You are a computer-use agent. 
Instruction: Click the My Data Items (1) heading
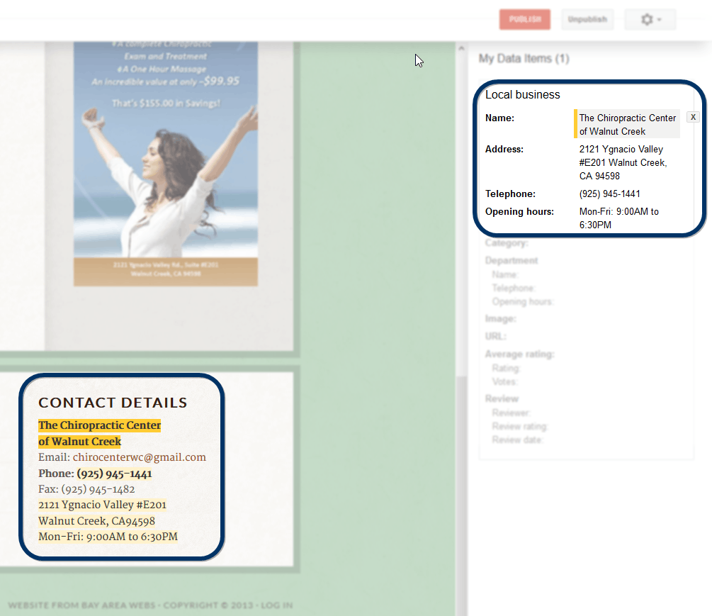point(524,59)
